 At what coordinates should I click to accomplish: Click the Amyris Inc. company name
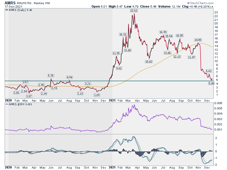(x=25, y=3)
